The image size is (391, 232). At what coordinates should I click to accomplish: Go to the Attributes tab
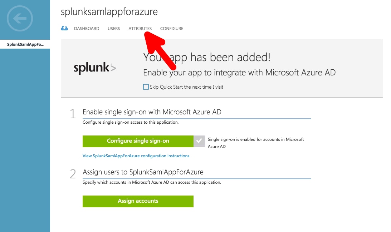click(x=140, y=28)
